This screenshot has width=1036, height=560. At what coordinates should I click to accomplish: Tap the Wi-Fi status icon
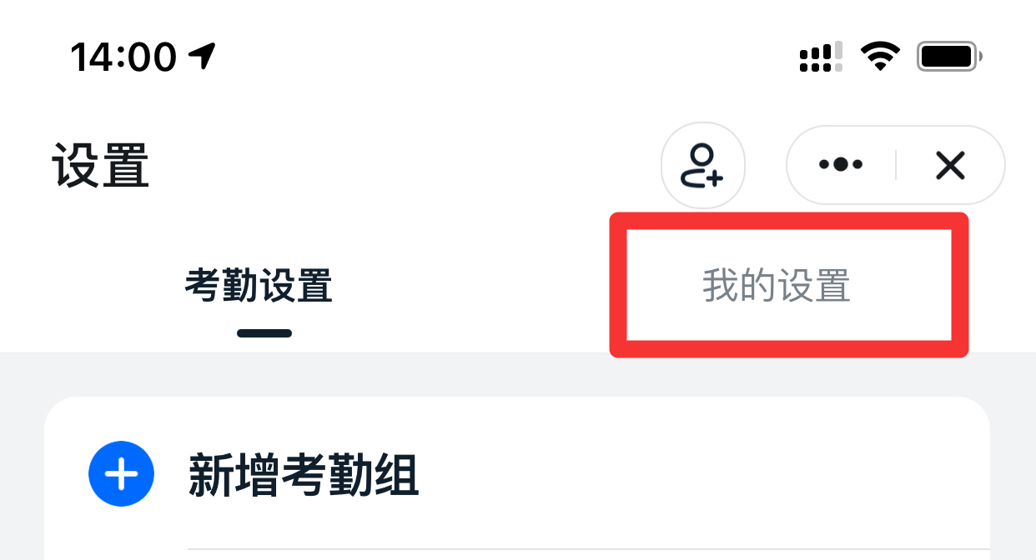880,57
